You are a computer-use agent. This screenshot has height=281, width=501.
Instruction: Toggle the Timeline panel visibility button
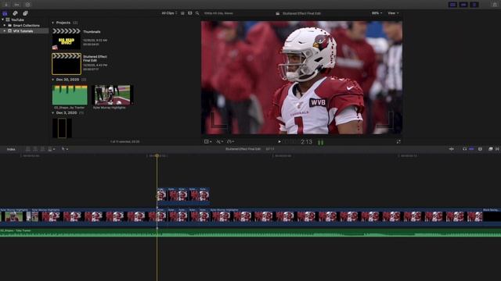pyautogui.click(x=463, y=5)
